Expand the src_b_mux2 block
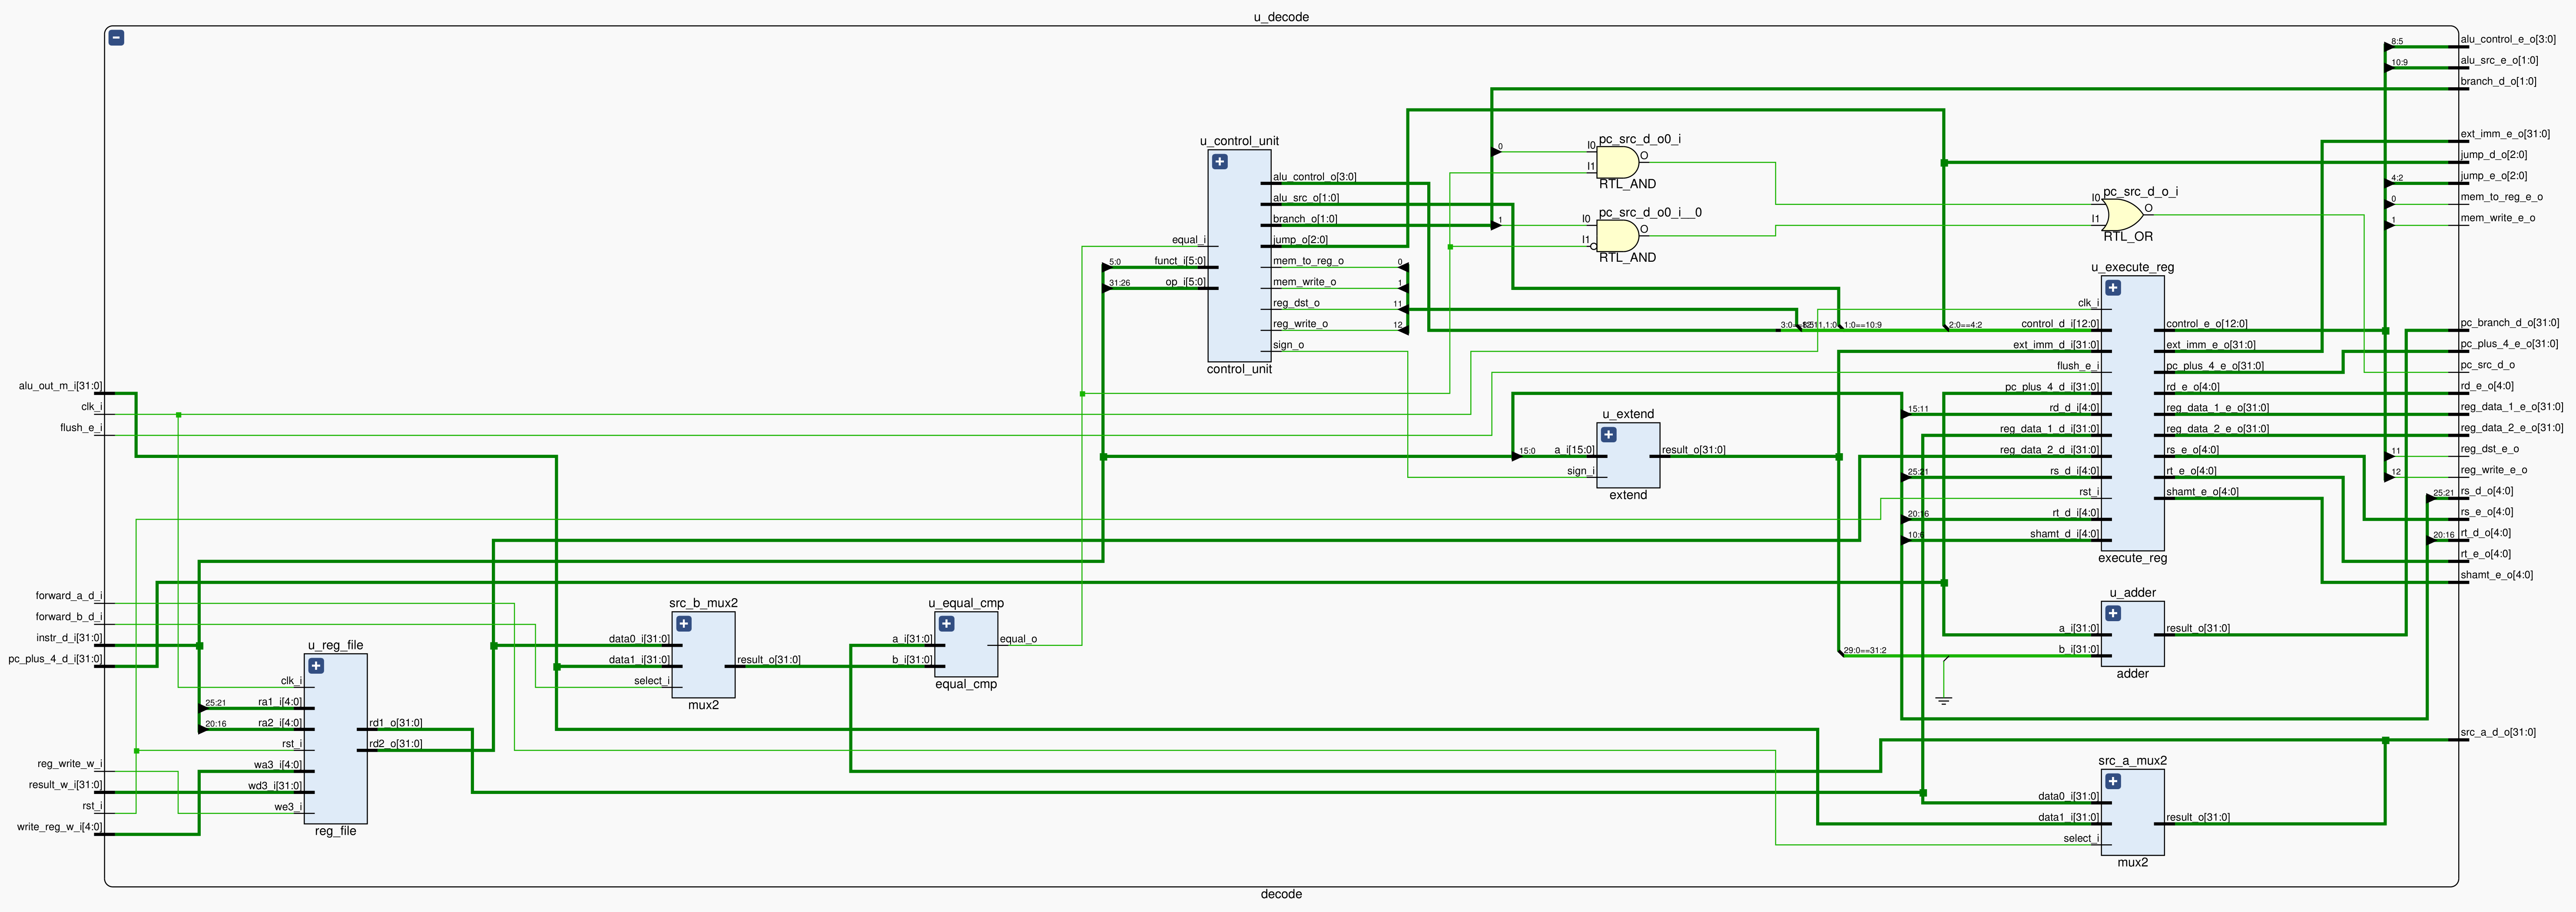The width and height of the screenshot is (2576, 912). tap(683, 624)
